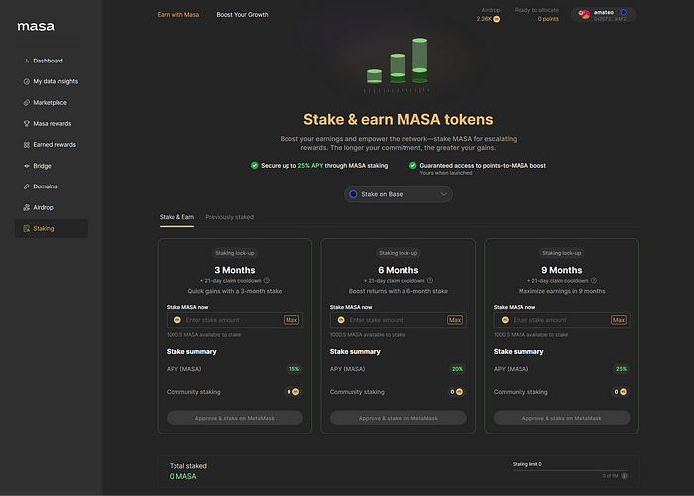Switch to Previously staked tab
Viewport: 694px width, 496px height.
point(229,217)
